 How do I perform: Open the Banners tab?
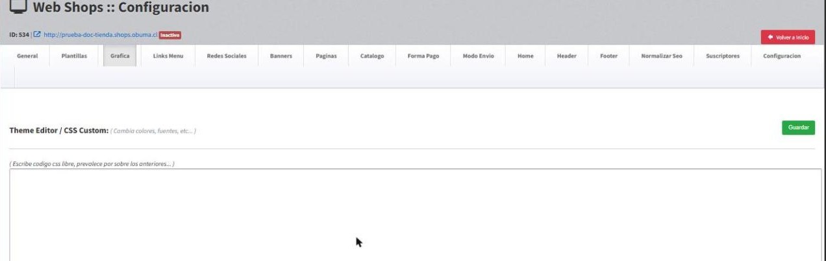[281, 56]
